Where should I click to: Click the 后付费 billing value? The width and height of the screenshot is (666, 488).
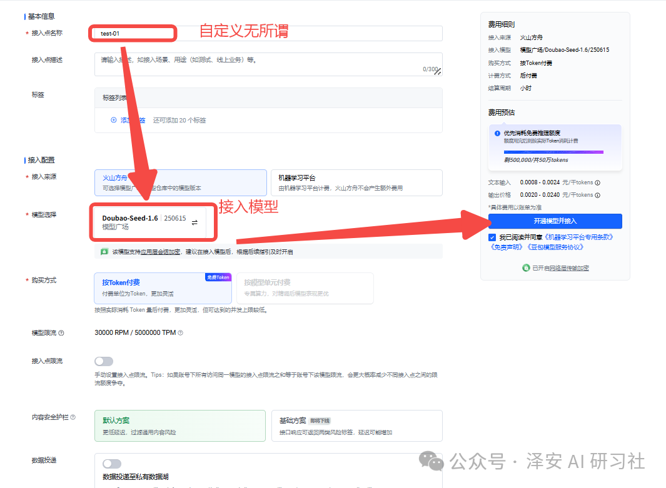[x=528, y=76]
